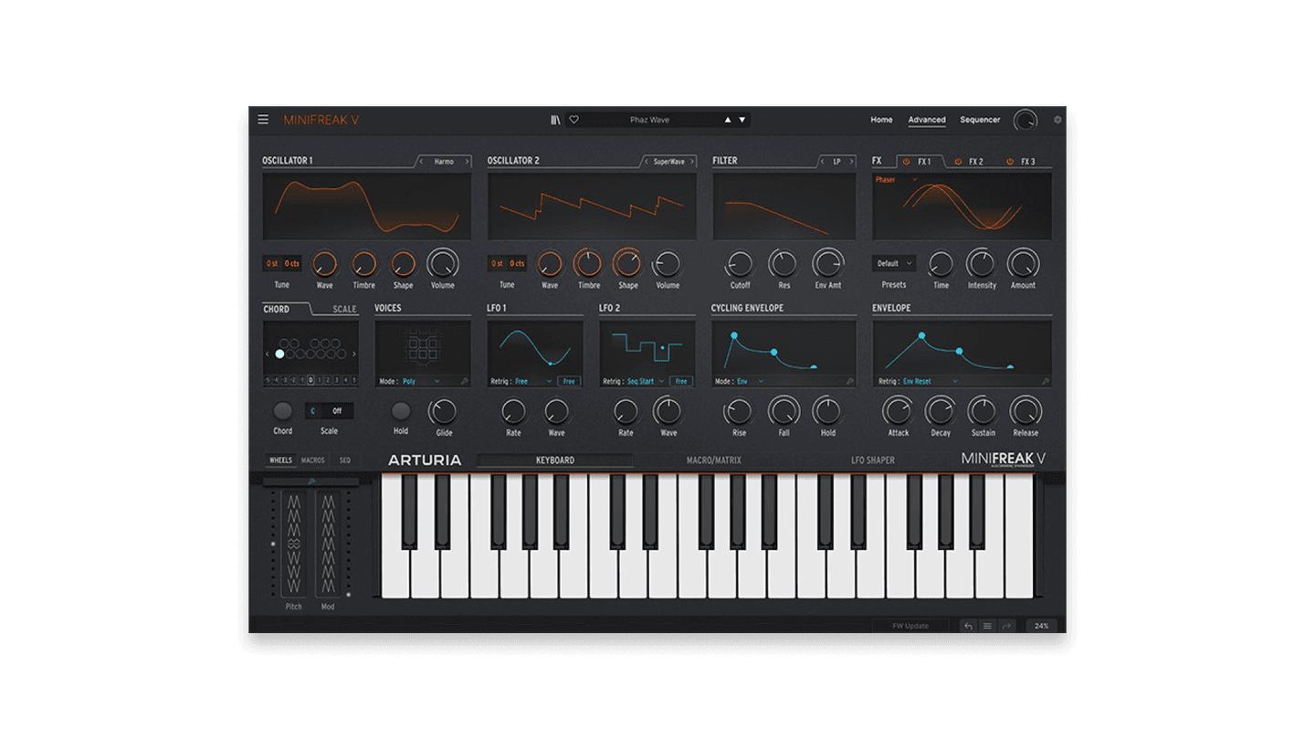Screen dimensions: 1315x740
Task: Switch to Sequencer view
Action: click(x=980, y=120)
